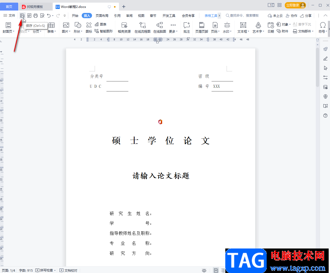This screenshot has height=273, width=330.
Task: Insert a Chart (图表)
Action: coord(100,24)
